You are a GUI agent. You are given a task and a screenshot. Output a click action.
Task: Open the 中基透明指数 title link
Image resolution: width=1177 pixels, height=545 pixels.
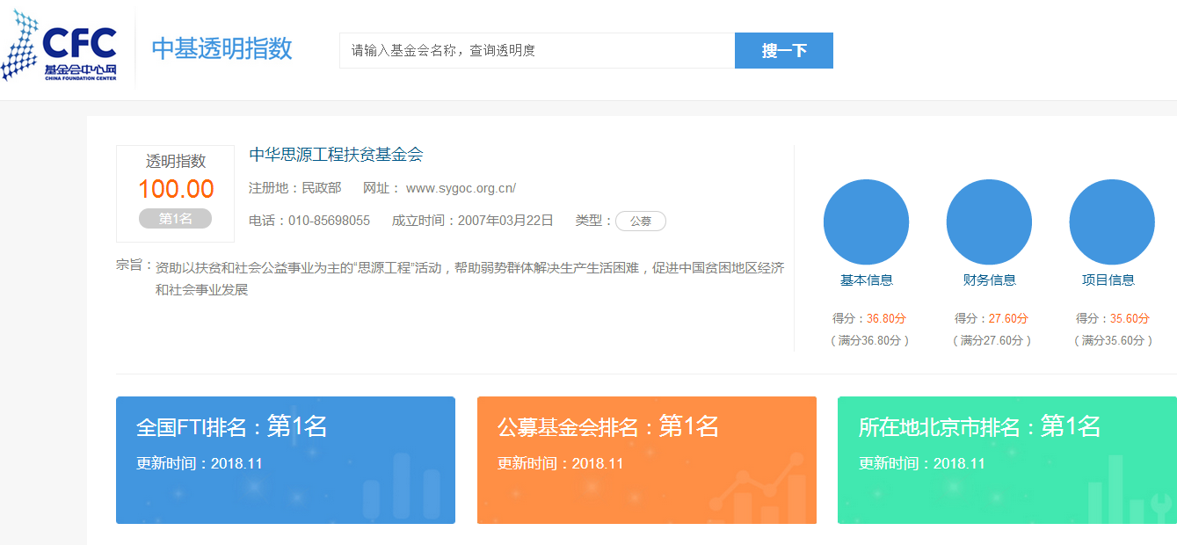point(222,49)
